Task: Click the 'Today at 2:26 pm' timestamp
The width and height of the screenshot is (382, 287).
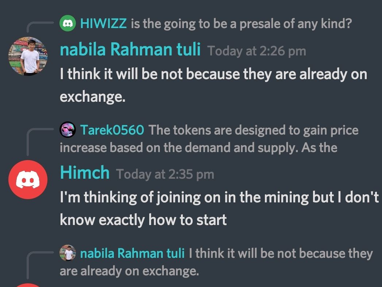Action: tap(257, 51)
